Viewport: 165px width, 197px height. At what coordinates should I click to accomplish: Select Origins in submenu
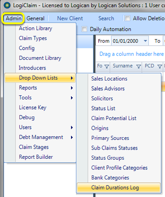click(x=118, y=128)
